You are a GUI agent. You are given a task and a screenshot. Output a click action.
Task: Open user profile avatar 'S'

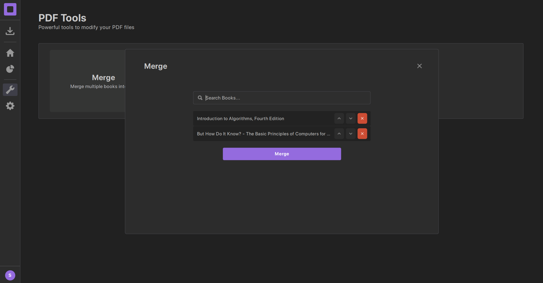click(10, 275)
